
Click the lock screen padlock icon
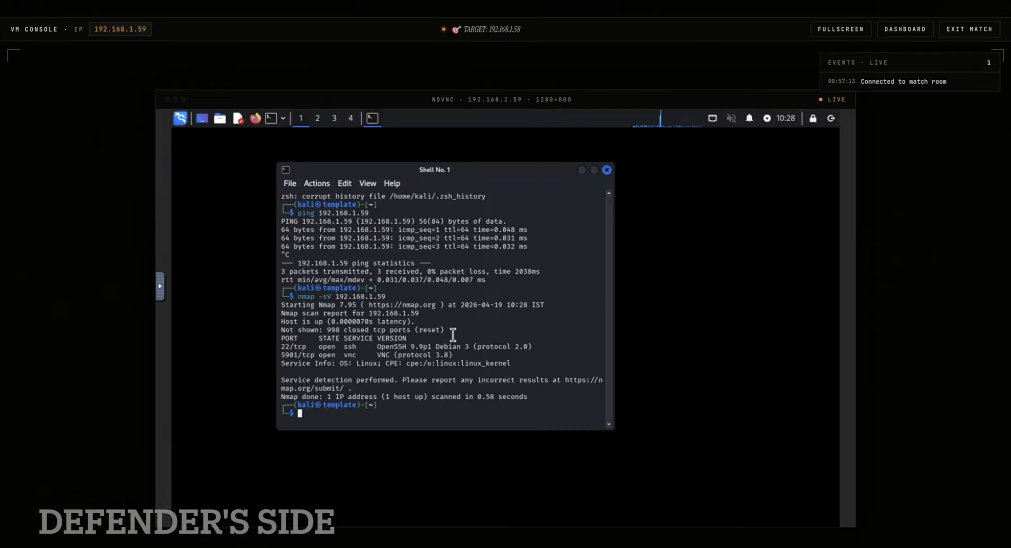click(813, 118)
